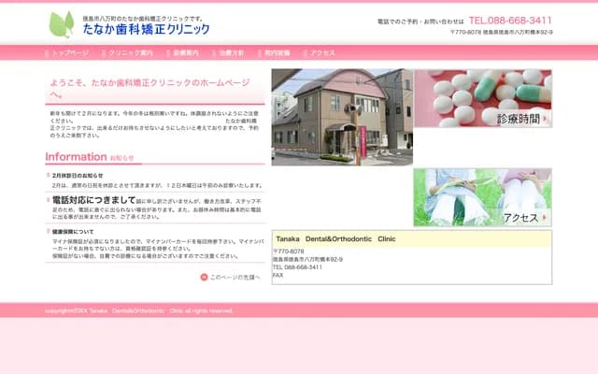Click the たなか歯科矯正クリニック site title
Viewport: 598px width, 374px height.
pyautogui.click(x=146, y=29)
